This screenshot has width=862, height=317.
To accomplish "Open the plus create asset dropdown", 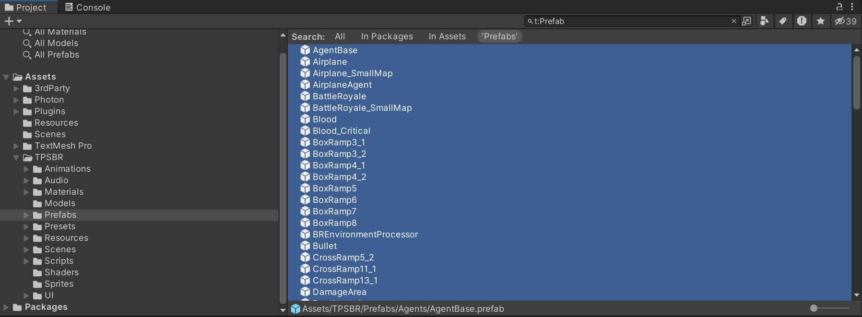I will click(13, 21).
